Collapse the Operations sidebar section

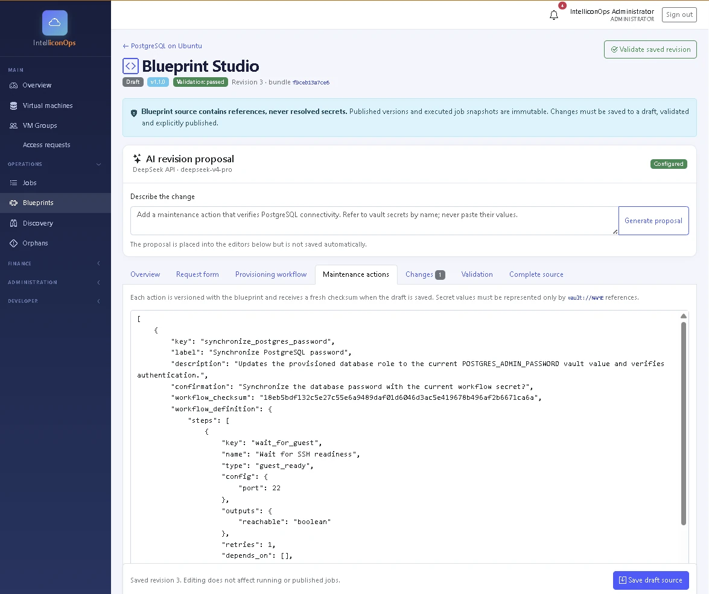pos(98,164)
